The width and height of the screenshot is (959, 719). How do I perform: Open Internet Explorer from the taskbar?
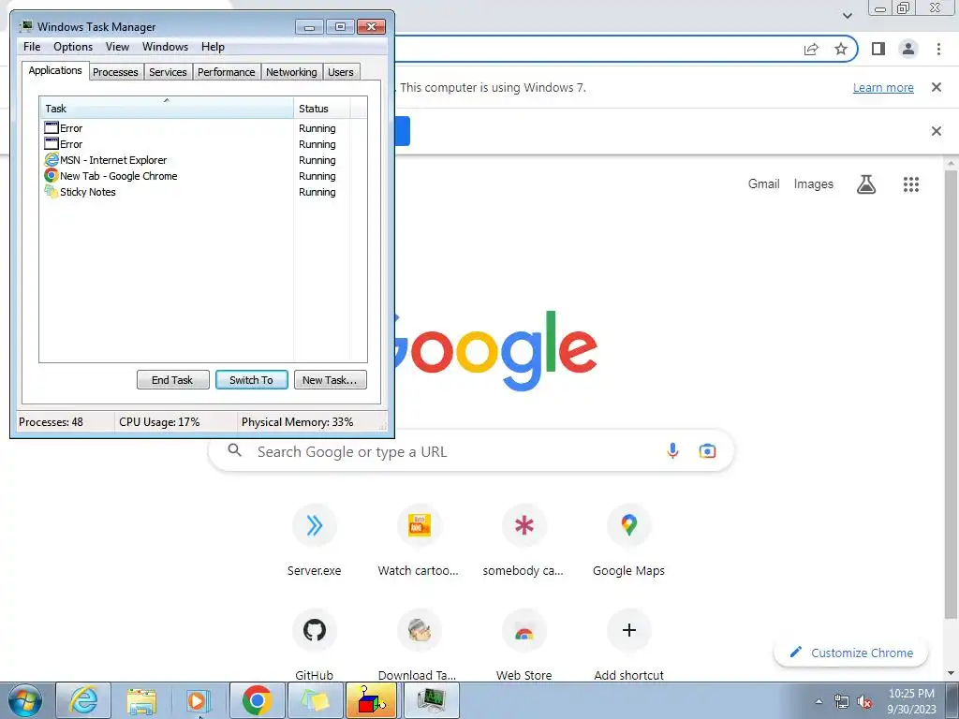(x=83, y=700)
